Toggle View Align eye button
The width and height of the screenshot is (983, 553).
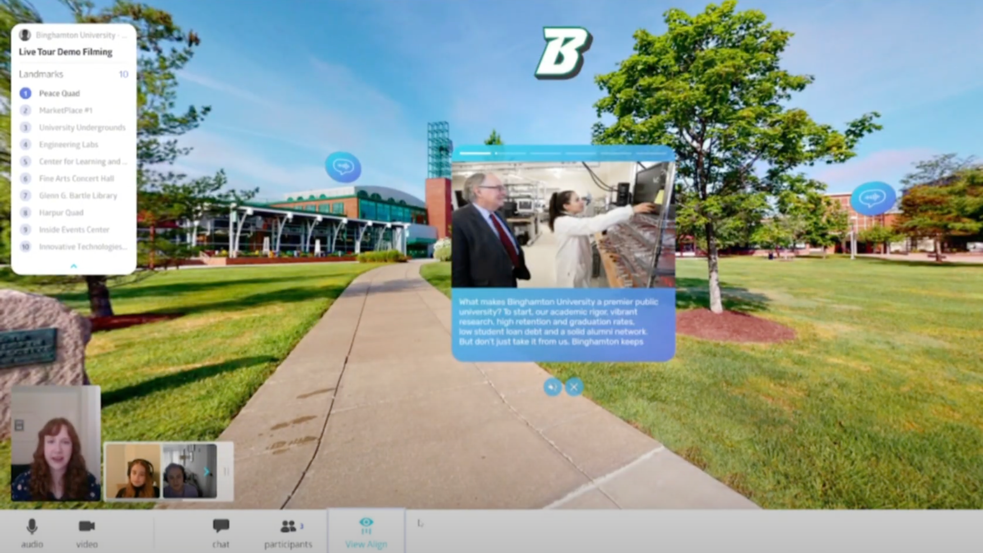(366, 532)
